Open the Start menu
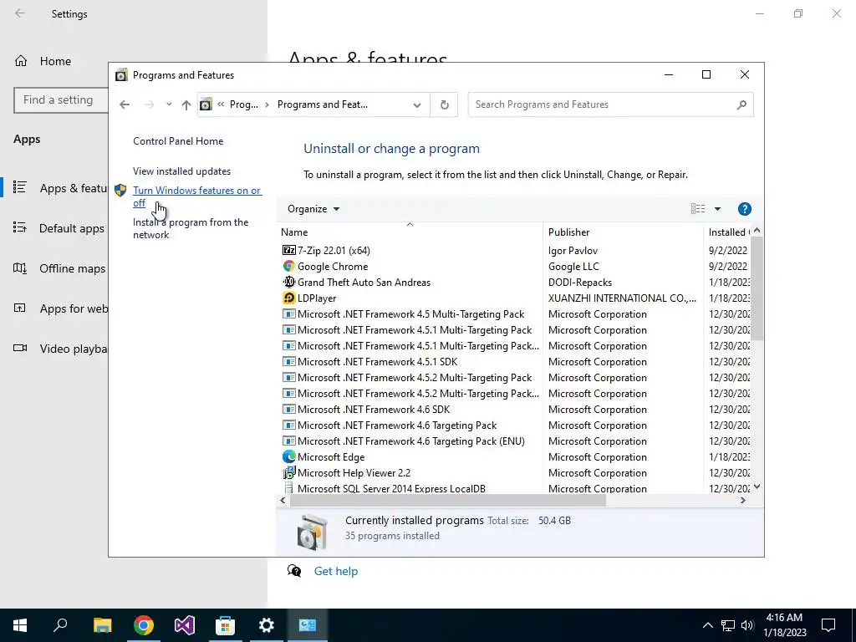 (20, 625)
